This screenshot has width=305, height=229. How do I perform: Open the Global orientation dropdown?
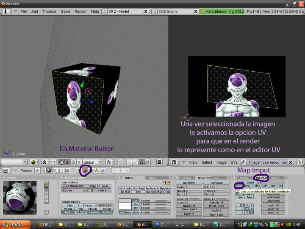[93, 162]
